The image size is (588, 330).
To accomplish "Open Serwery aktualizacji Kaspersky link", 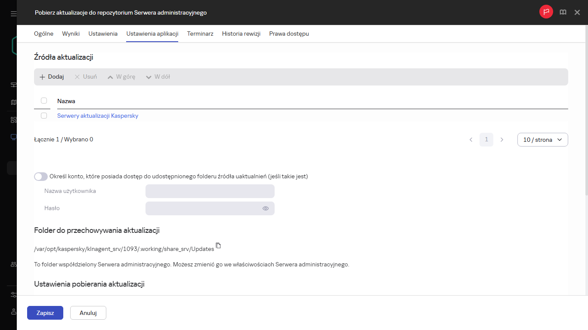I will (98, 116).
